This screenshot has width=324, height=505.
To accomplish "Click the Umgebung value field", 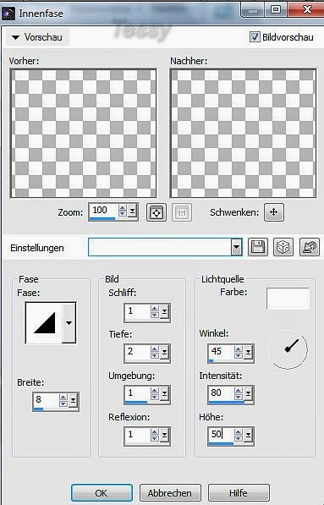I will (x=137, y=394).
